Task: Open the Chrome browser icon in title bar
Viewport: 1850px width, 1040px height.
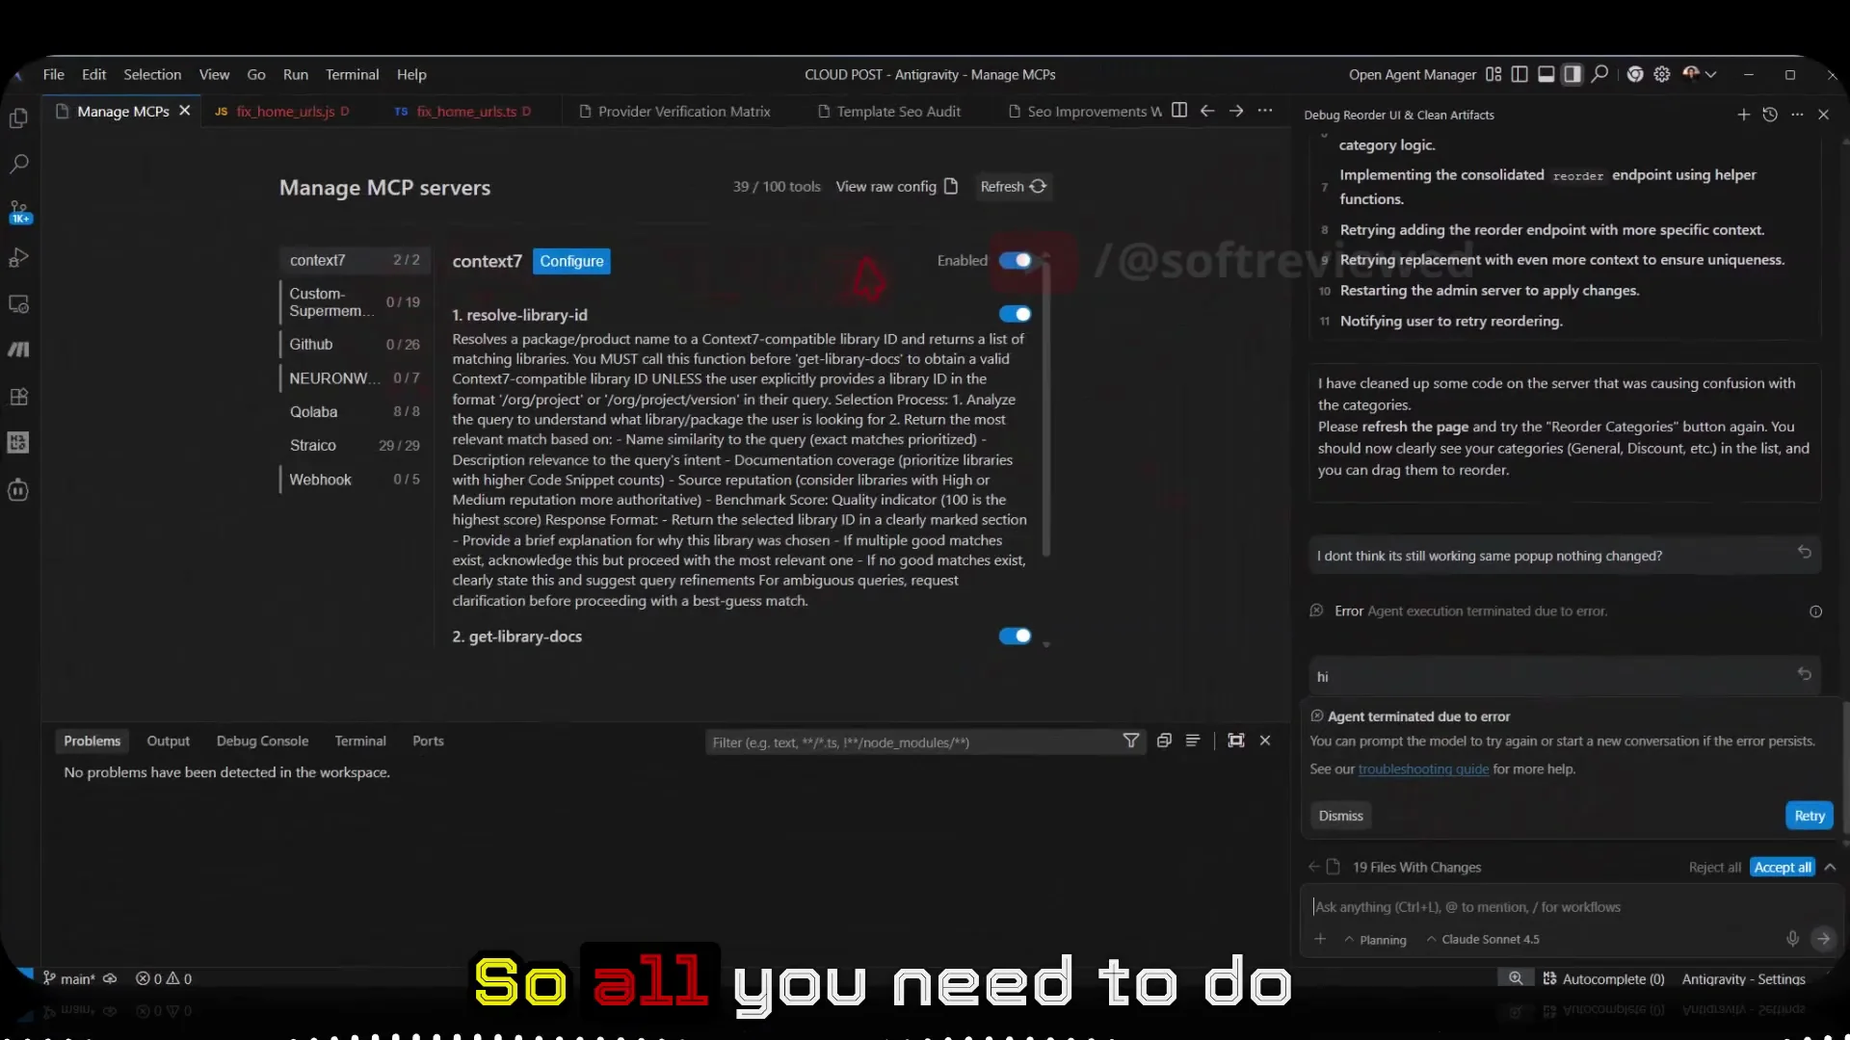Action: tap(1635, 74)
